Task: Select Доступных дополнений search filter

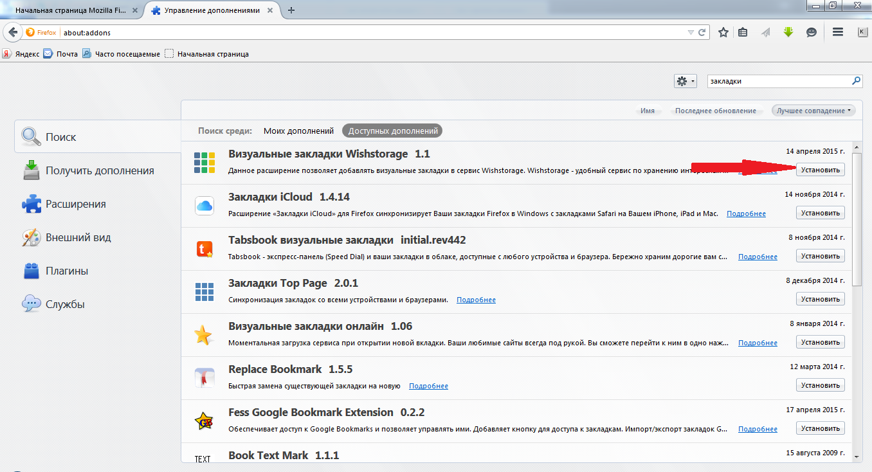Action: coord(392,131)
